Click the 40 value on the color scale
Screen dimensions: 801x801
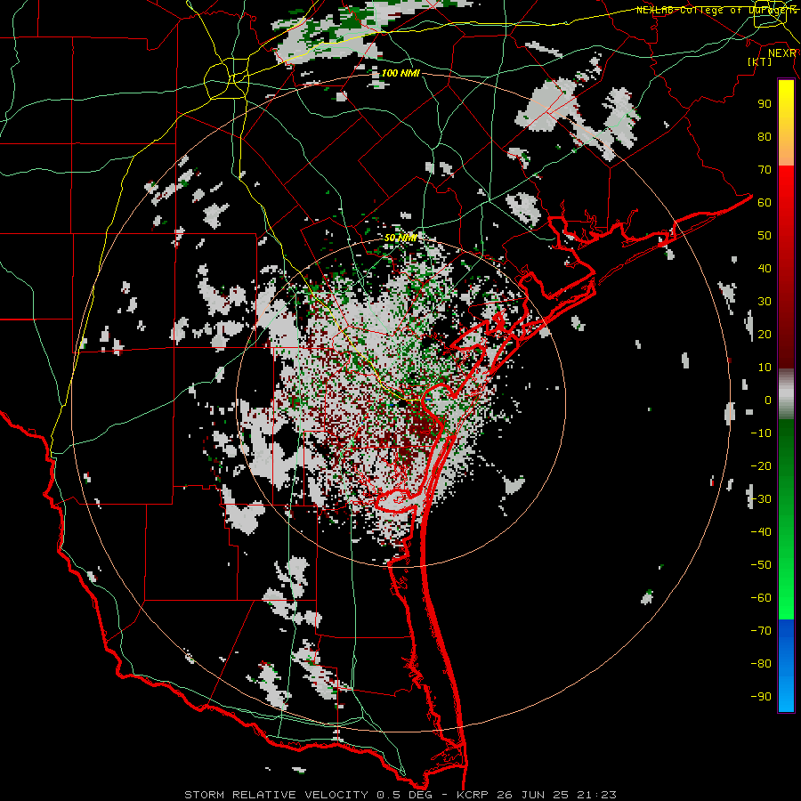[x=765, y=268]
